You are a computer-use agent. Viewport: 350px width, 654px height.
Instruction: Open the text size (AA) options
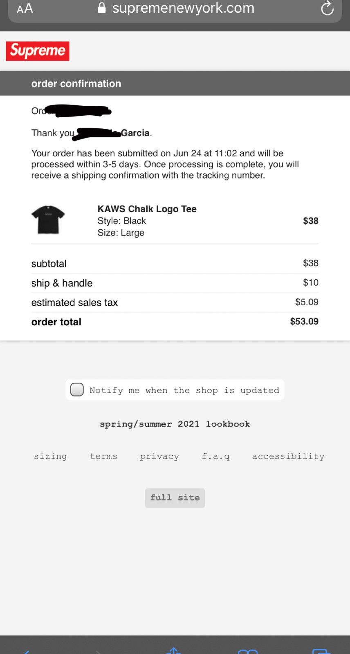tap(24, 8)
